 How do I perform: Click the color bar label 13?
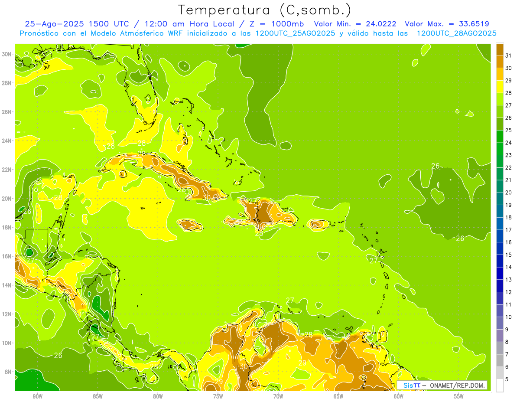[508, 280]
